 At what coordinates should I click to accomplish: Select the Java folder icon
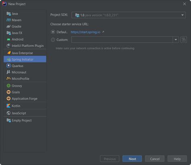(8, 14)
